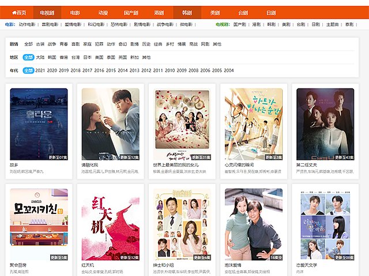This screenshot has width=369, height=276.
Task: Click the 科幻电影 sub-category link
Action: [96, 24]
